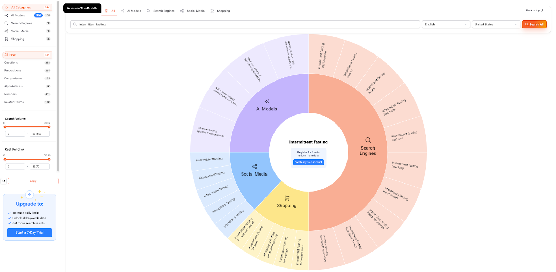
Task: Click Cost Per Click maximum field 53.79
Action: [40, 167]
